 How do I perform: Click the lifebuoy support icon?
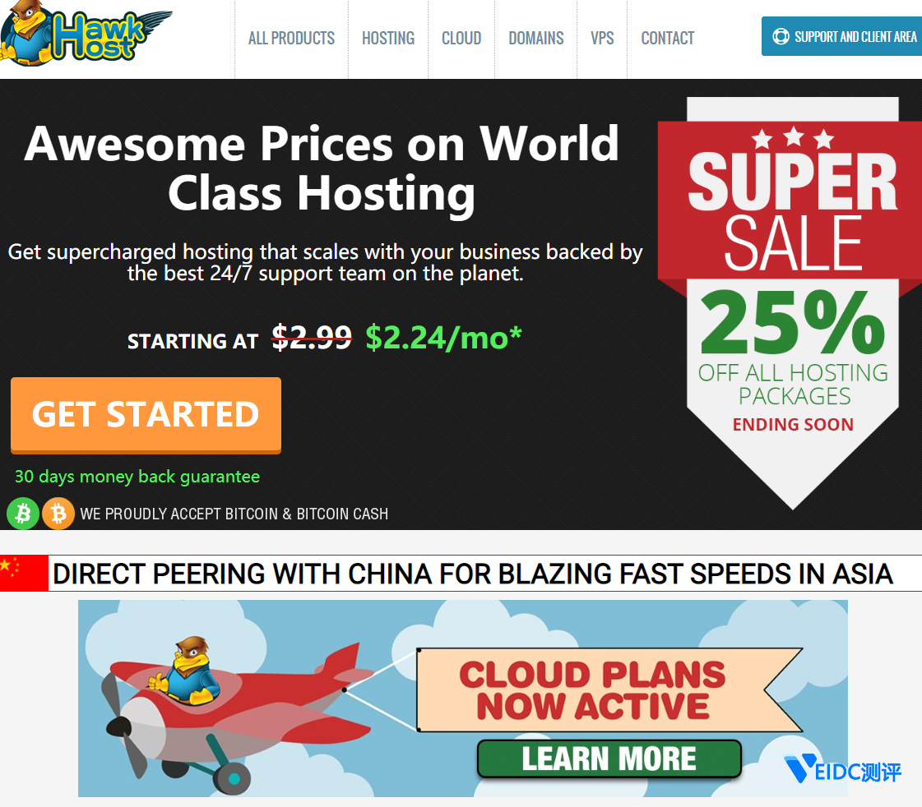coord(781,36)
